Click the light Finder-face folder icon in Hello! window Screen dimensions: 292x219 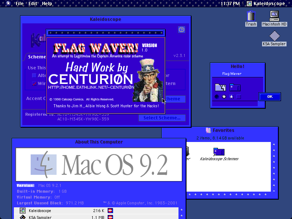click(x=220, y=87)
